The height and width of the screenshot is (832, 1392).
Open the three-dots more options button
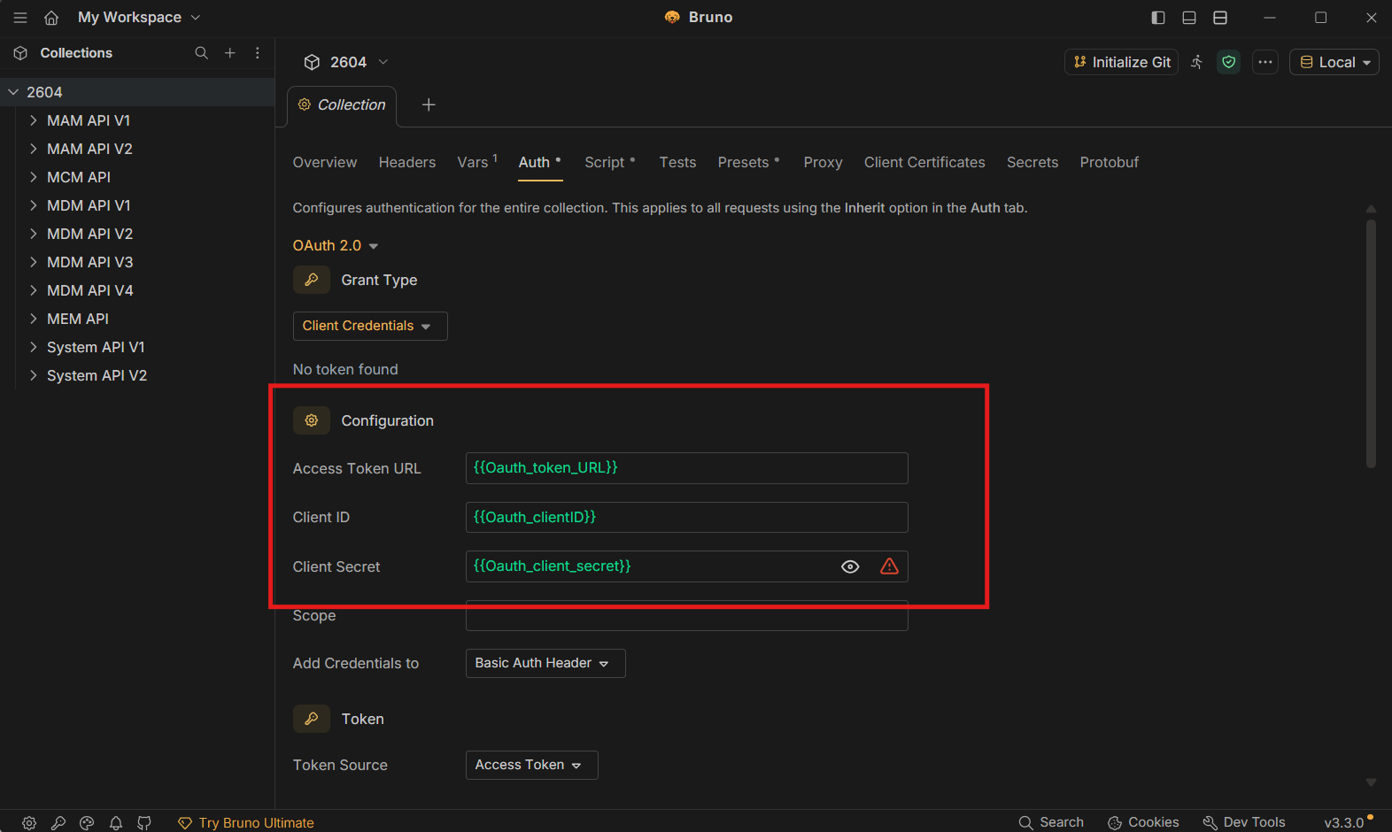(x=1265, y=62)
